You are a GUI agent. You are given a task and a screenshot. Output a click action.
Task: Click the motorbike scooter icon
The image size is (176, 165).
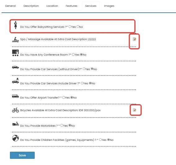point(15,124)
